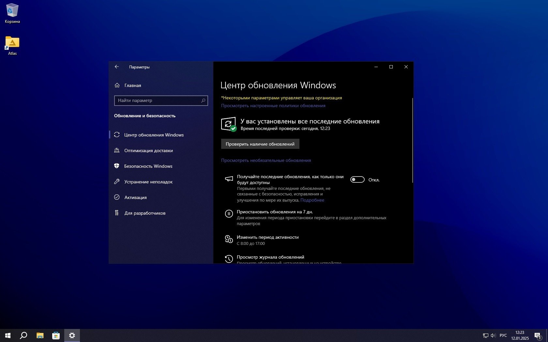
Task: Open Microsoft Store from taskbar
Action: pyautogui.click(x=56, y=335)
